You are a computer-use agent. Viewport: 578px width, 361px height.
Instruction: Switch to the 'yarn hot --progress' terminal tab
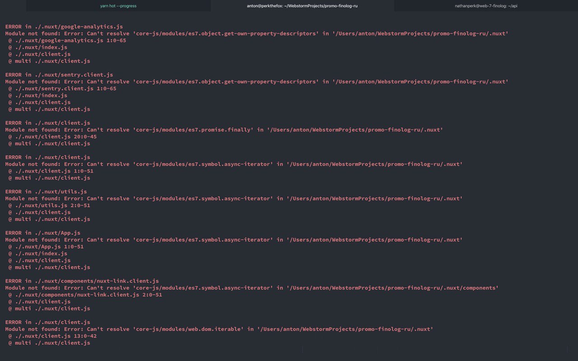tap(118, 6)
